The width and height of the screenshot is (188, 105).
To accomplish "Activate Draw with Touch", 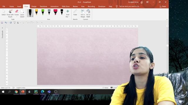I will (x=10, y=13).
